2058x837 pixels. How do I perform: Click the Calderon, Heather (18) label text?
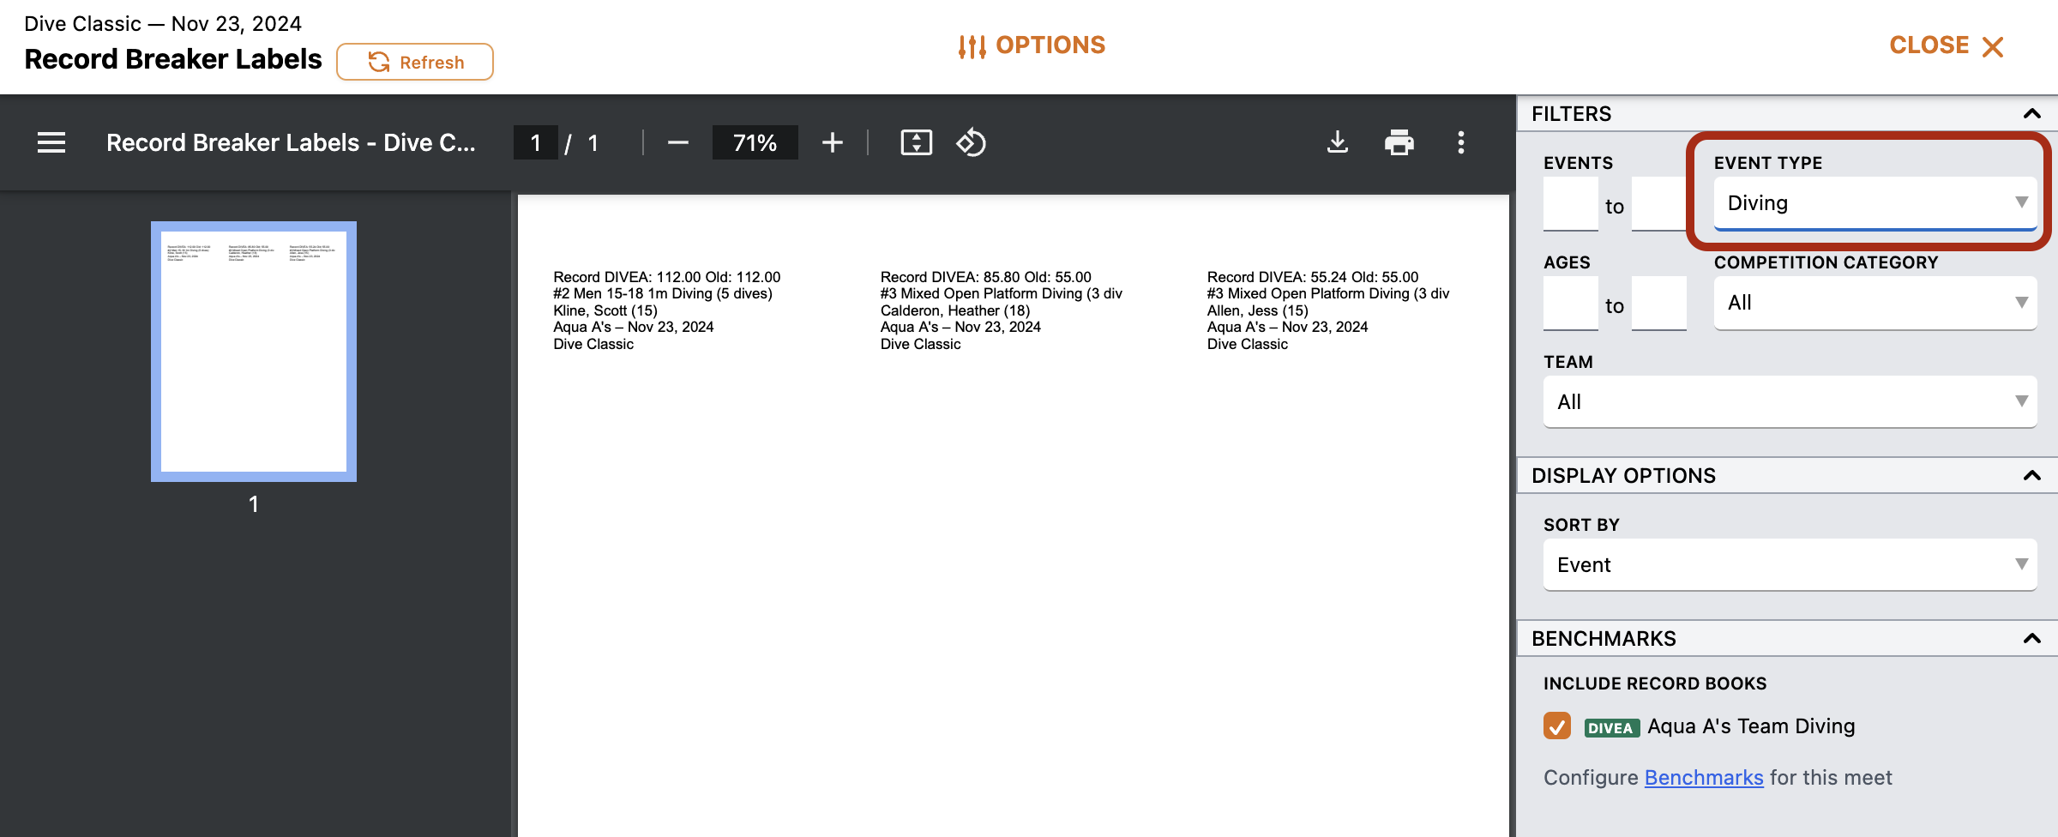click(x=955, y=310)
